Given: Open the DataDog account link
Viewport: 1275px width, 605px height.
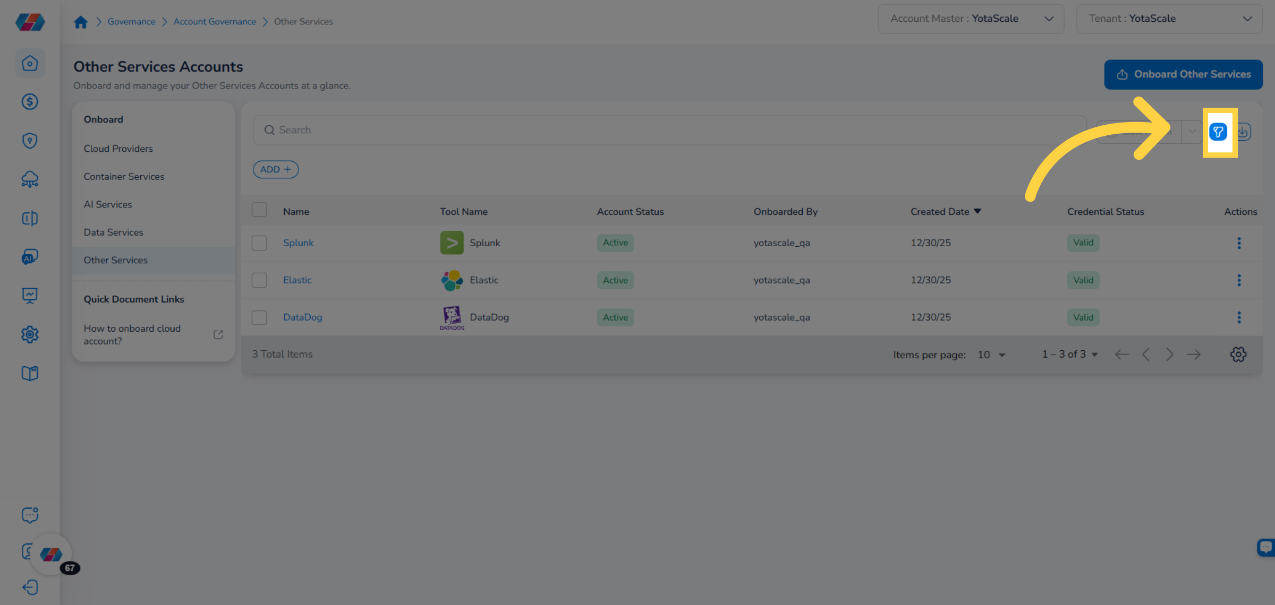Looking at the screenshot, I should coord(302,317).
